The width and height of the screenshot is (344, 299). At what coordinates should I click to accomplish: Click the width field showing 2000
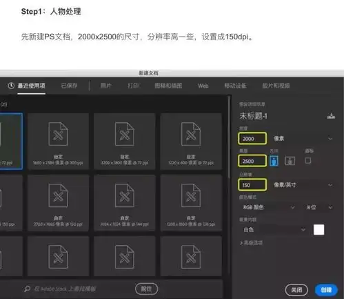(252, 139)
